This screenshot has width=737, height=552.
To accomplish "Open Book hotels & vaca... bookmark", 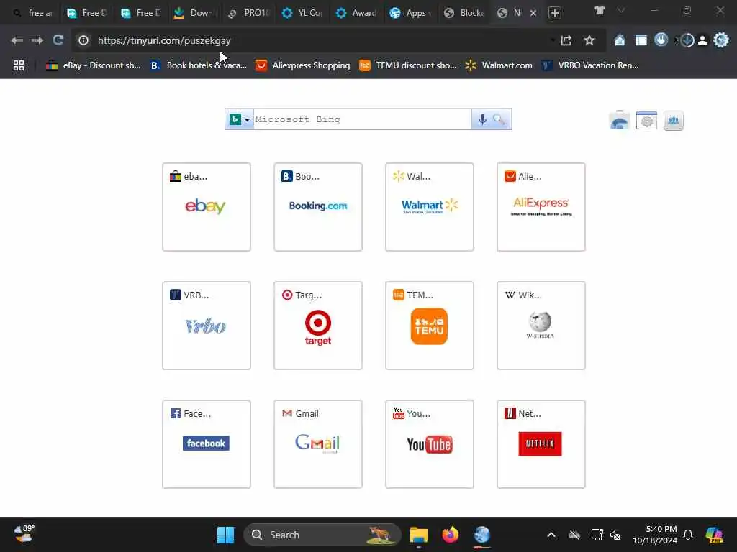I will (199, 65).
